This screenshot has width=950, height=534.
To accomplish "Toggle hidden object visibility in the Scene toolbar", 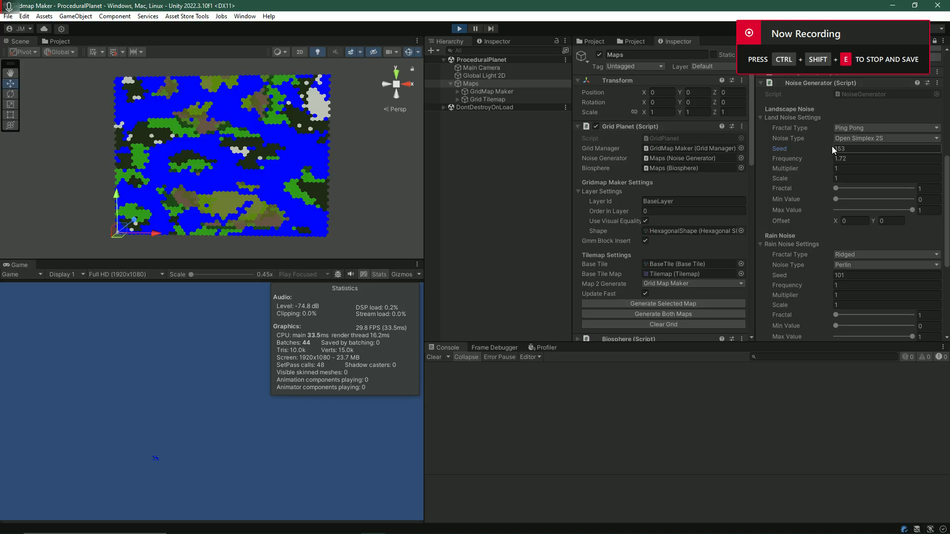I will pyautogui.click(x=374, y=52).
